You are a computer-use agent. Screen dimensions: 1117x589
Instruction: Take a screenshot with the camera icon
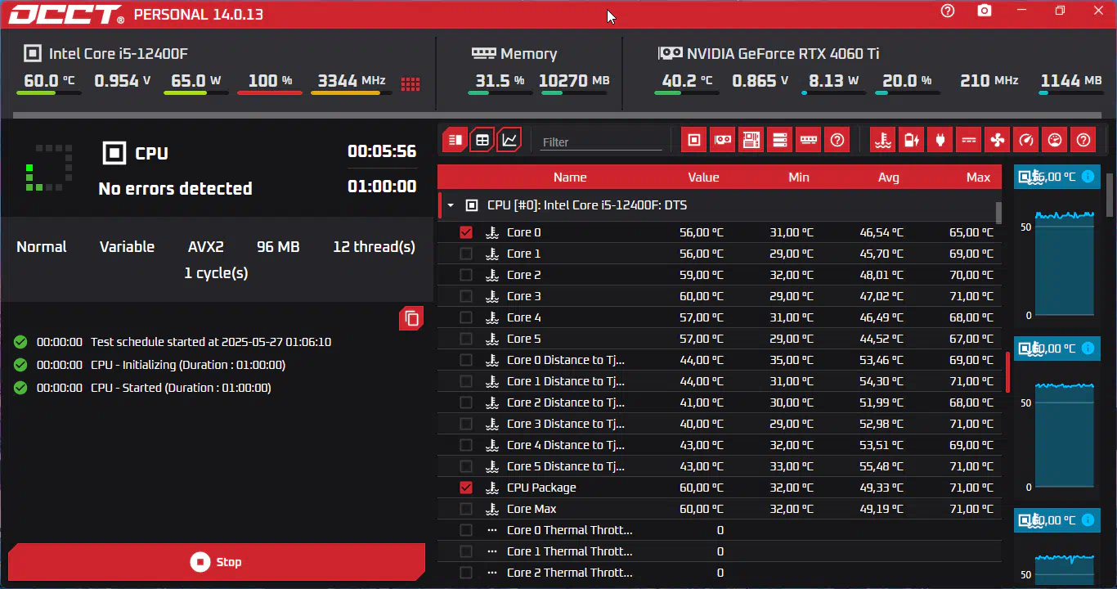985,11
